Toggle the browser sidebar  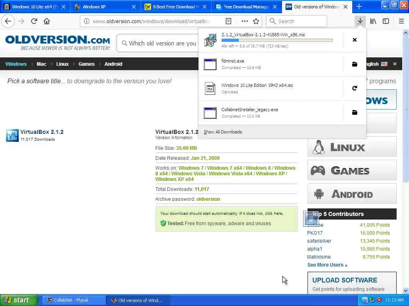click(x=386, y=21)
